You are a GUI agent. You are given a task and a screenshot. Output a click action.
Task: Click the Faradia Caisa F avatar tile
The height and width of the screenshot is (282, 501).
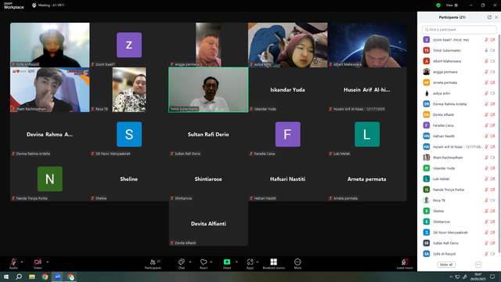(287, 134)
